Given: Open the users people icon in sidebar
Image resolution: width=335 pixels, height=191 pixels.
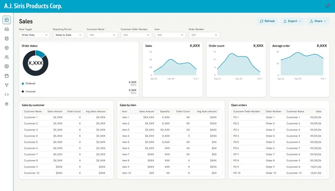Looking at the screenshot, I should (x=7, y=57).
